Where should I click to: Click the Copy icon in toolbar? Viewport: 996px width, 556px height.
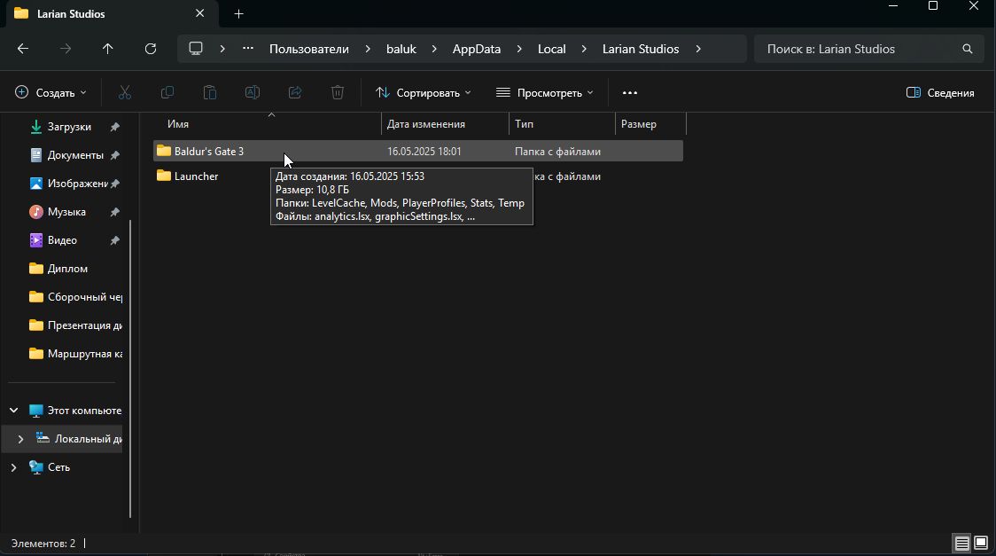pyautogui.click(x=167, y=93)
